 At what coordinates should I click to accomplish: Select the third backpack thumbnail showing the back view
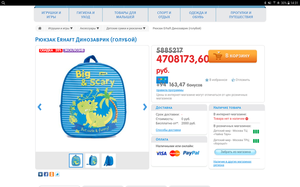pos(109,161)
